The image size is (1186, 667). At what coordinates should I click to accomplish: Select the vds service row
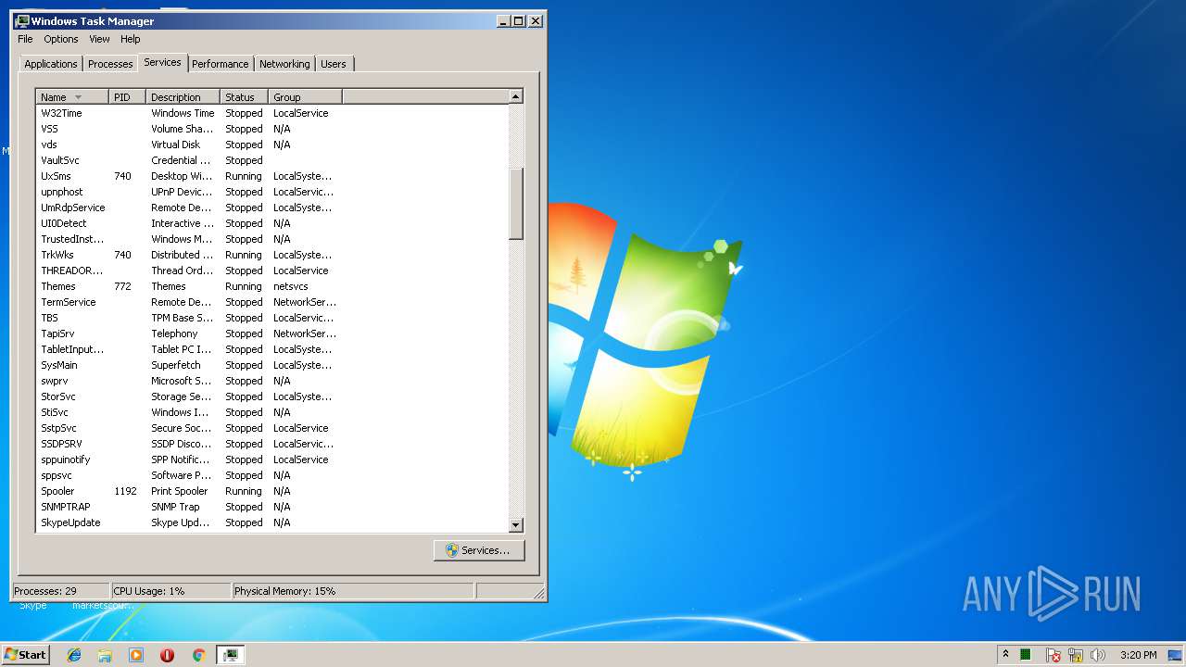272,145
